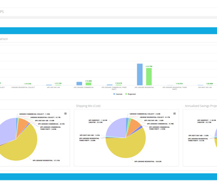Click the UPS GROUND RESIDENTIAL 57.31% pie label
Viewport: 217px width, 181px height.
[x=46, y=161]
